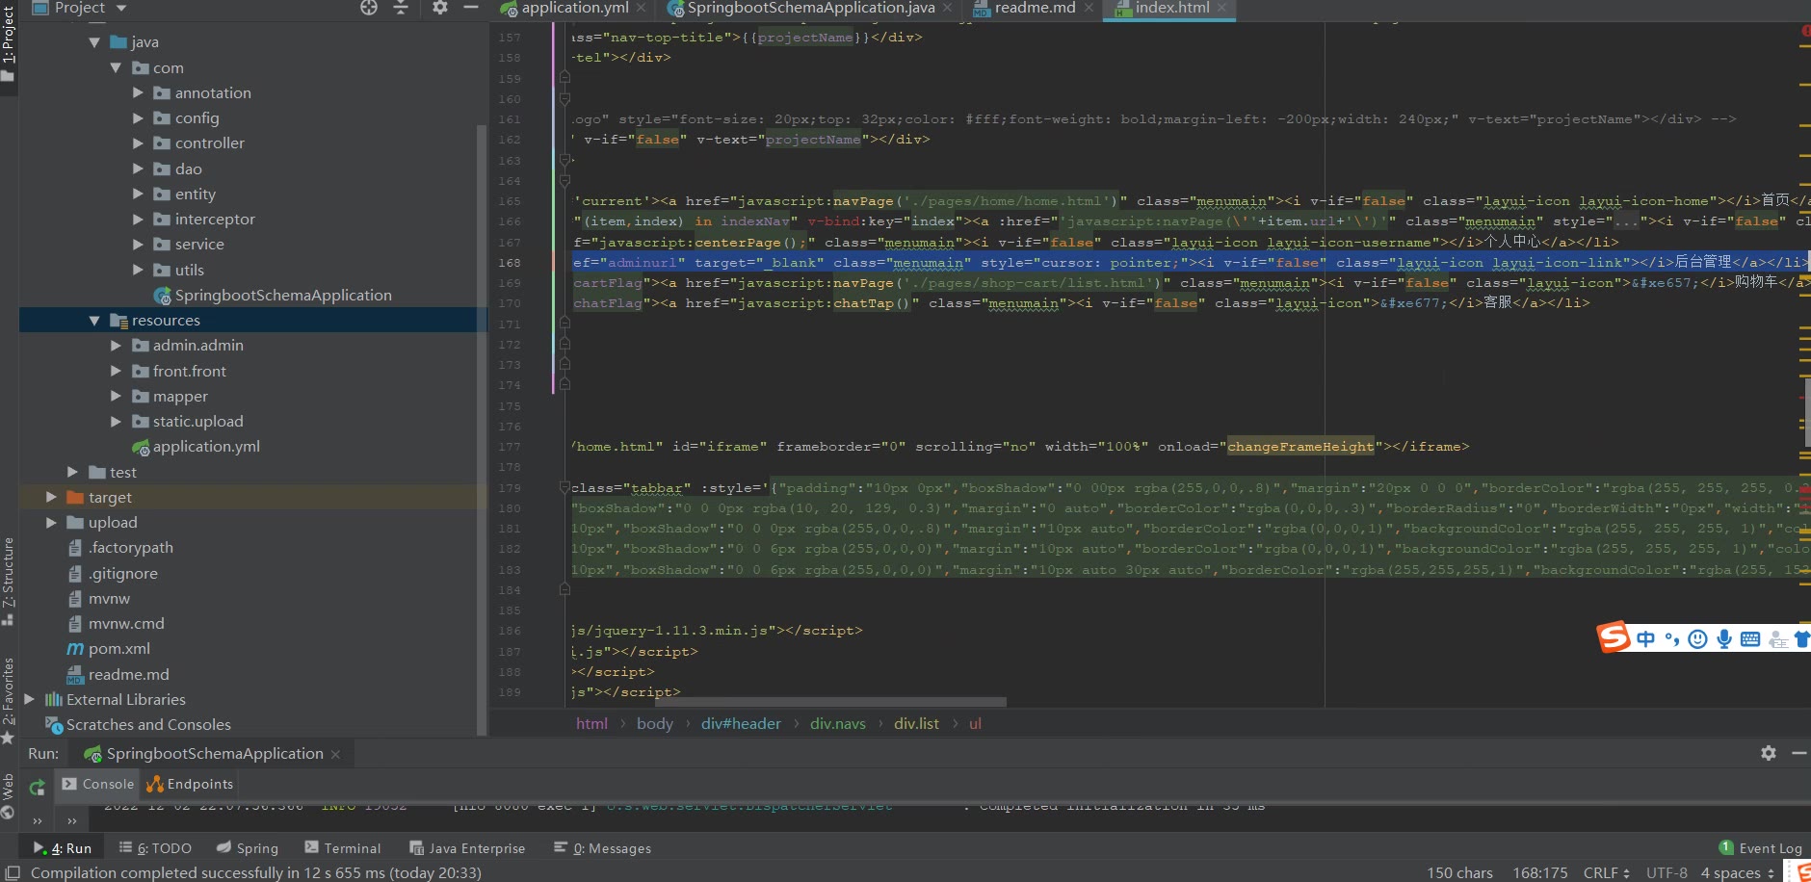
Task: Click div#header in breadcrumb bar
Action: pos(741,723)
